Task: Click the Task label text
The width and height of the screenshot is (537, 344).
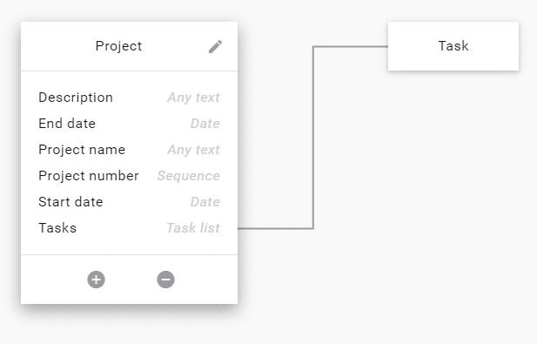Action: (453, 46)
